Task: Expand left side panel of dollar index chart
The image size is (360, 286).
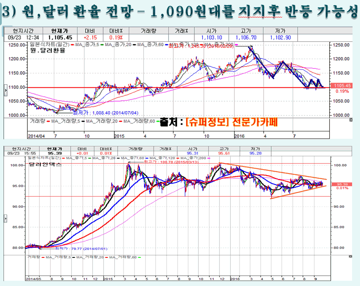Action: pos(5,218)
